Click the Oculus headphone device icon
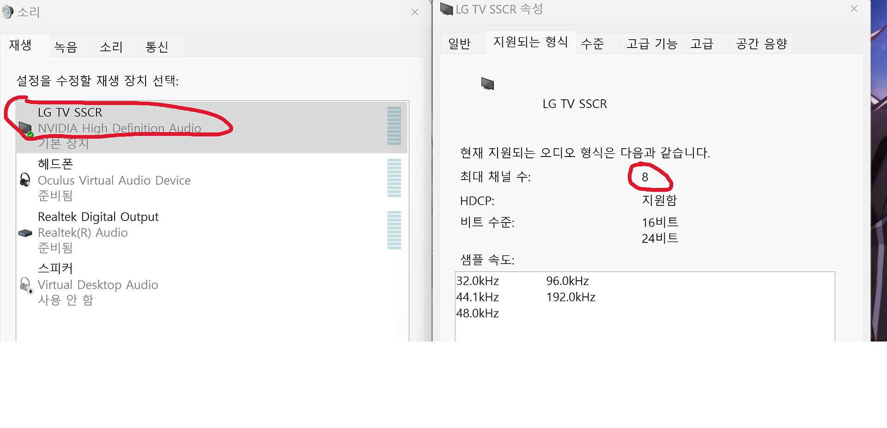 pos(25,180)
